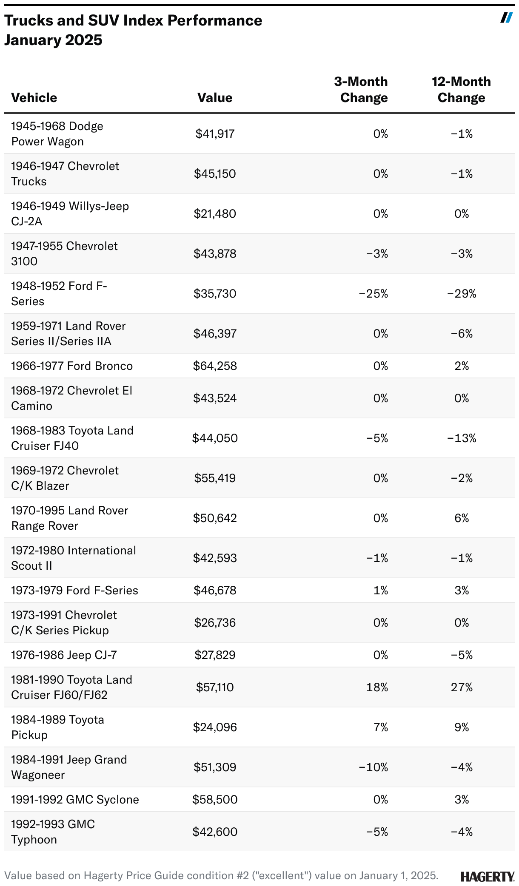The image size is (519, 886).
Task: Click the 1966-1977 Ford Bronco vehicle name
Action: coord(72,366)
